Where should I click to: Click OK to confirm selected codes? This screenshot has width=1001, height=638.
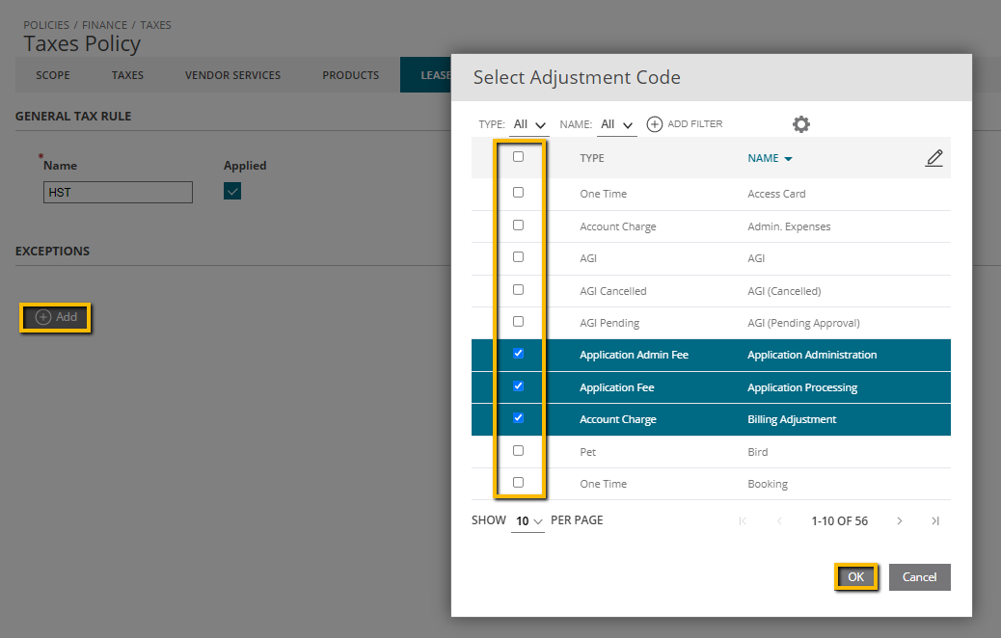click(x=856, y=576)
